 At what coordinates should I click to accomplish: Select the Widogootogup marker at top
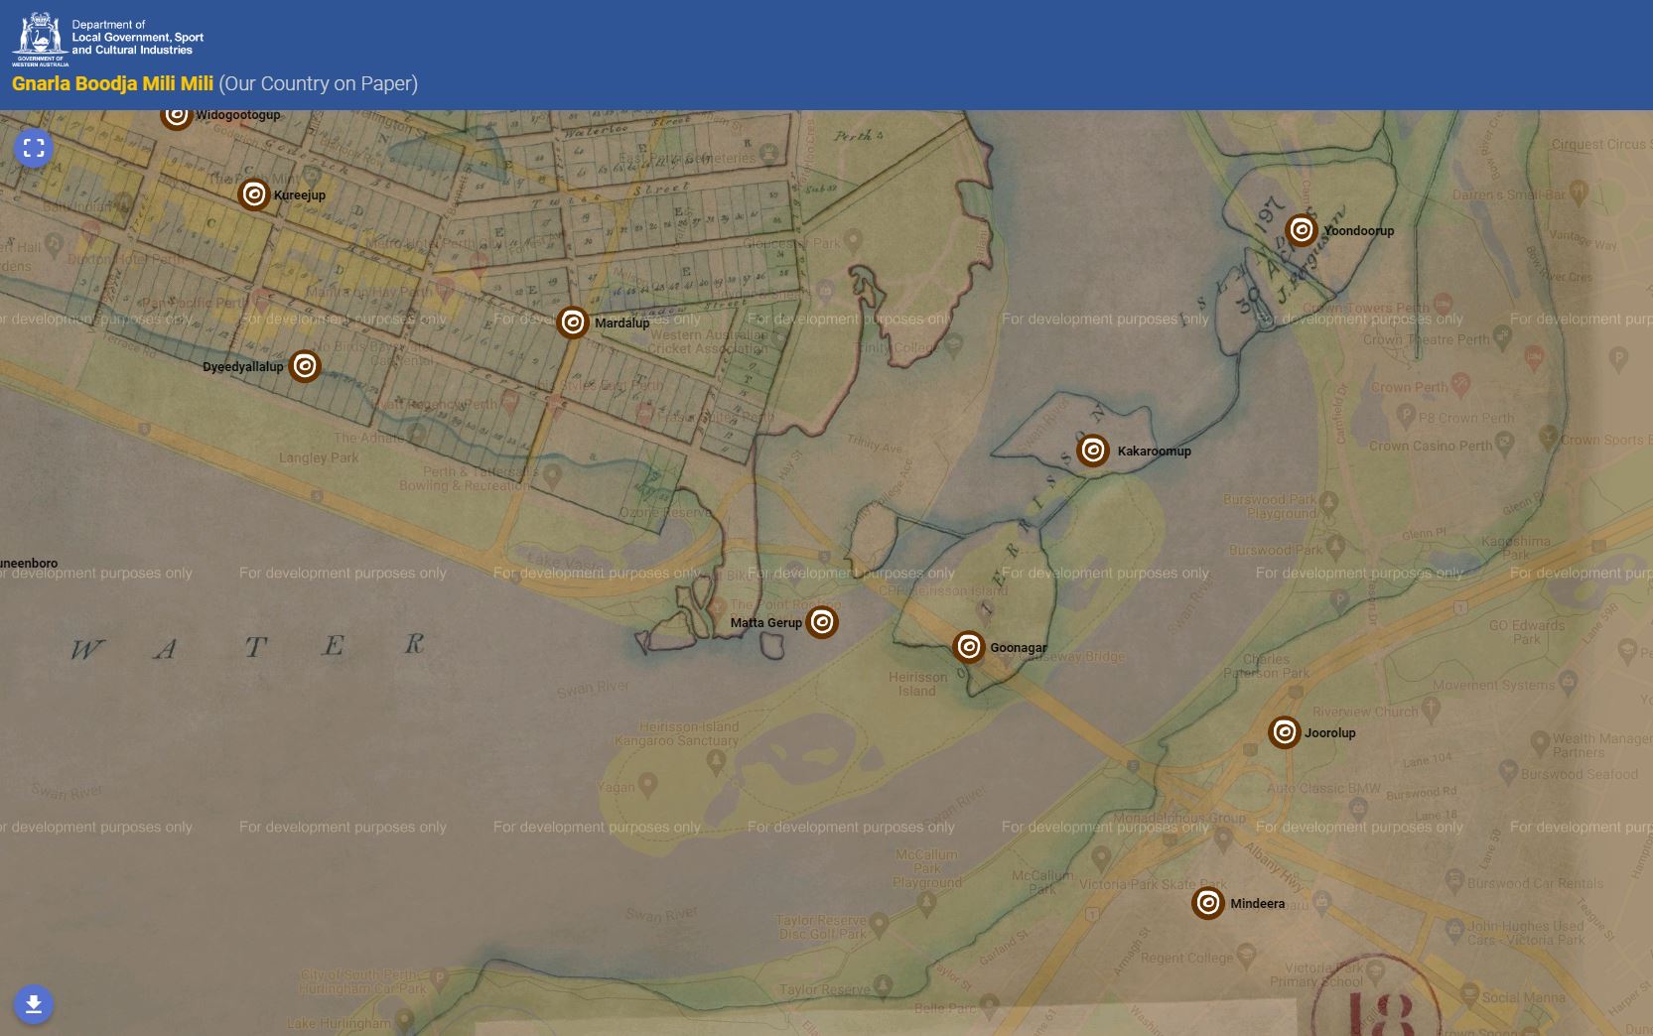tap(177, 115)
